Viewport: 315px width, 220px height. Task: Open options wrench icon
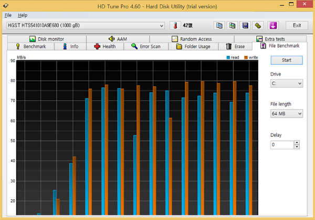coord(258,26)
